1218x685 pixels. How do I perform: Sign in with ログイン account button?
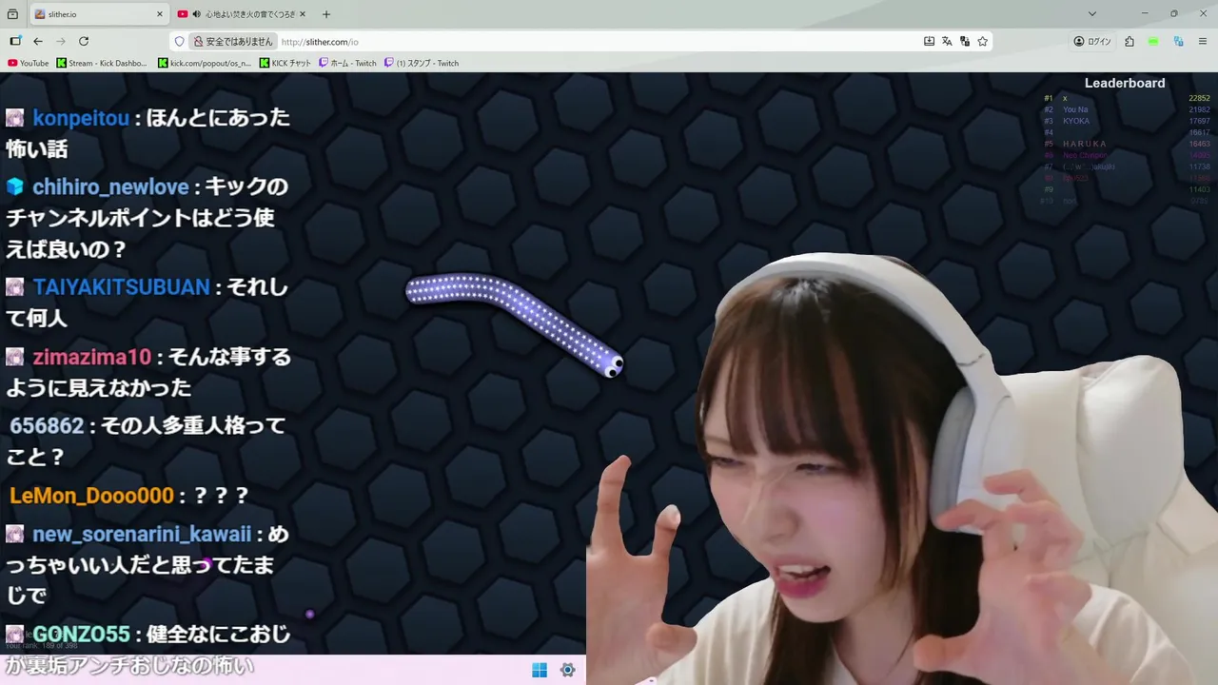[x=1092, y=41]
